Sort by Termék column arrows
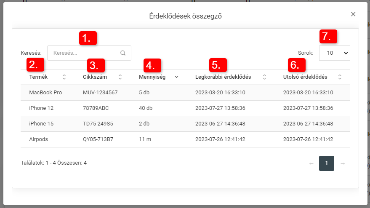 tap(64, 77)
